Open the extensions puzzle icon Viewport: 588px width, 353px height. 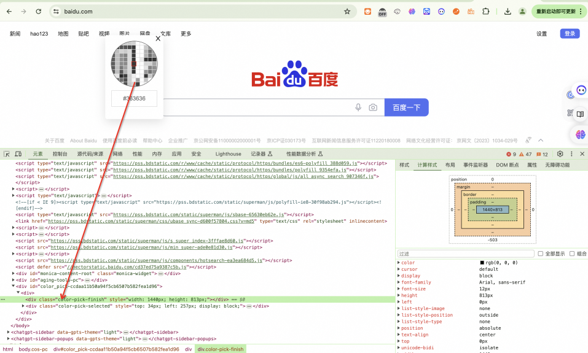pyautogui.click(x=485, y=11)
